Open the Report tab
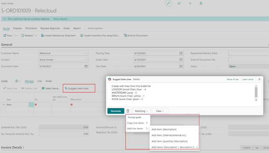 tap(77, 28)
